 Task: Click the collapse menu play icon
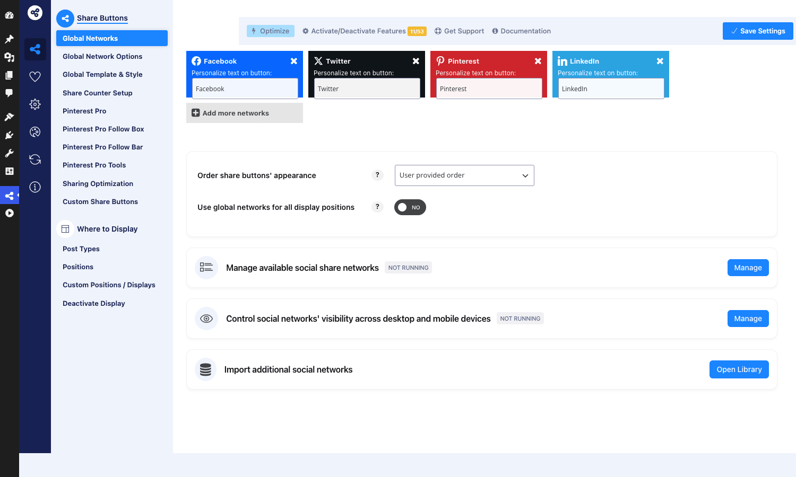(x=9, y=213)
